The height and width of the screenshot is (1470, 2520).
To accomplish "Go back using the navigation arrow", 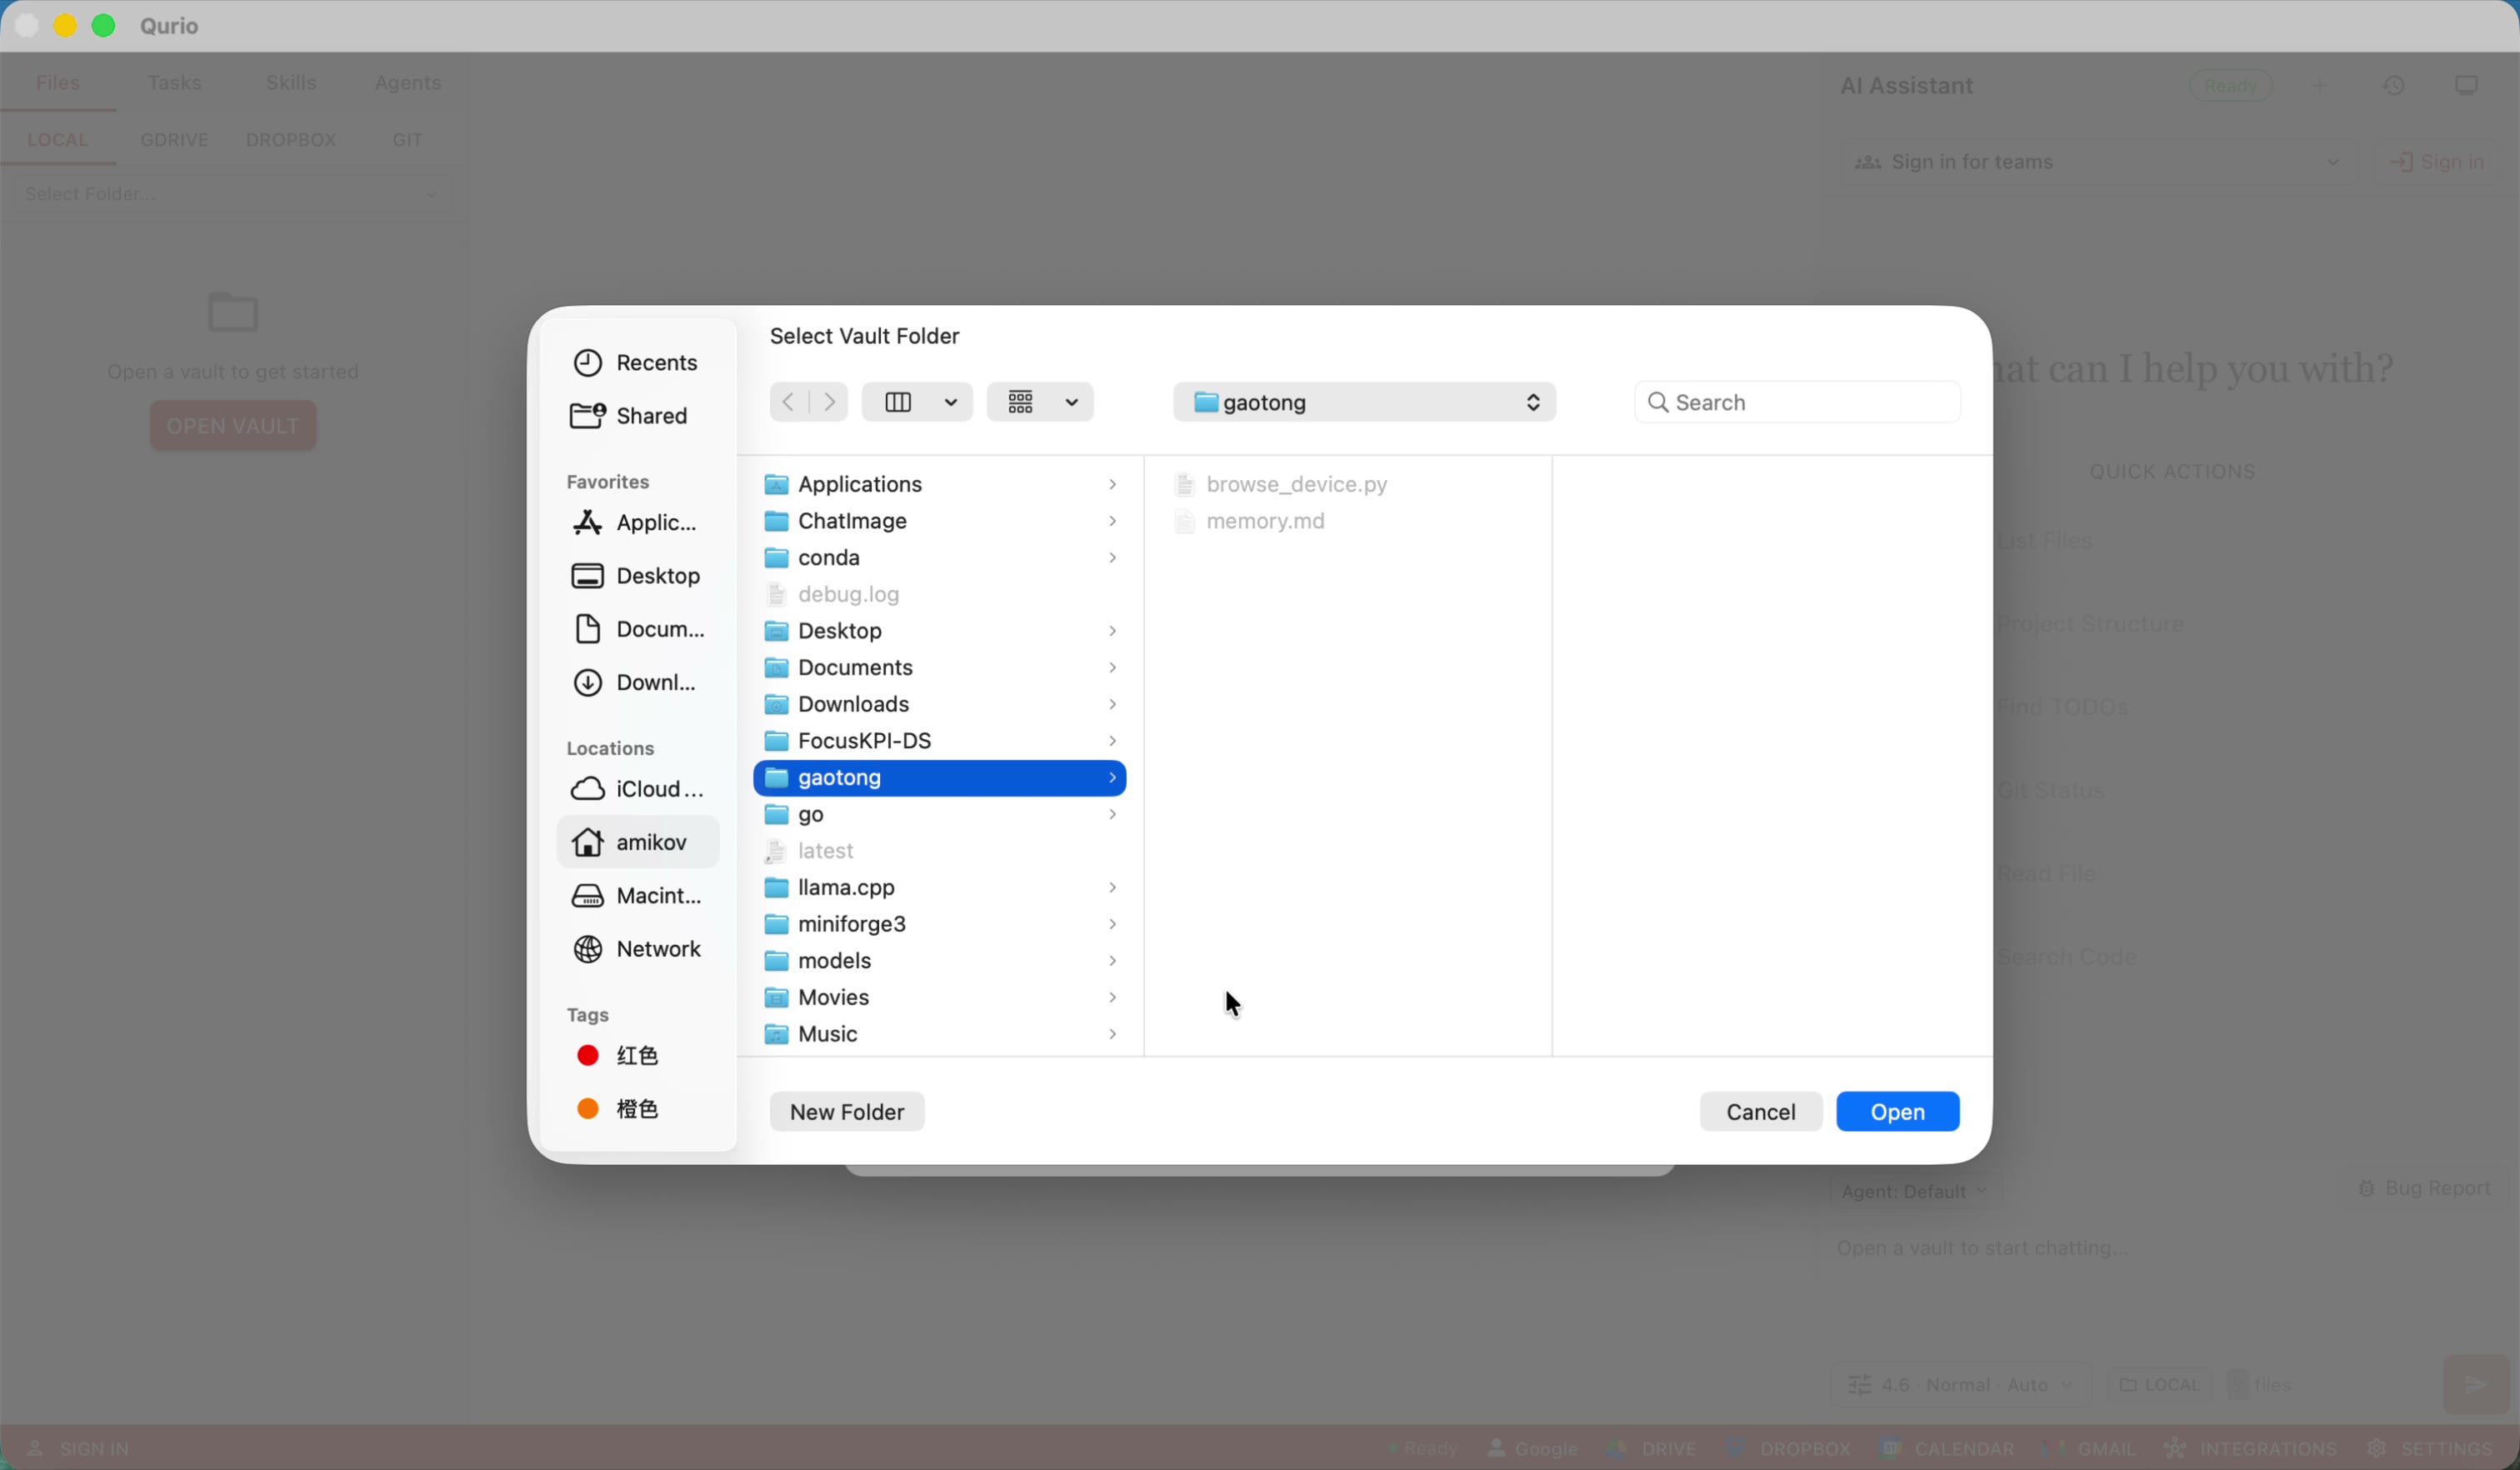I will [x=788, y=401].
